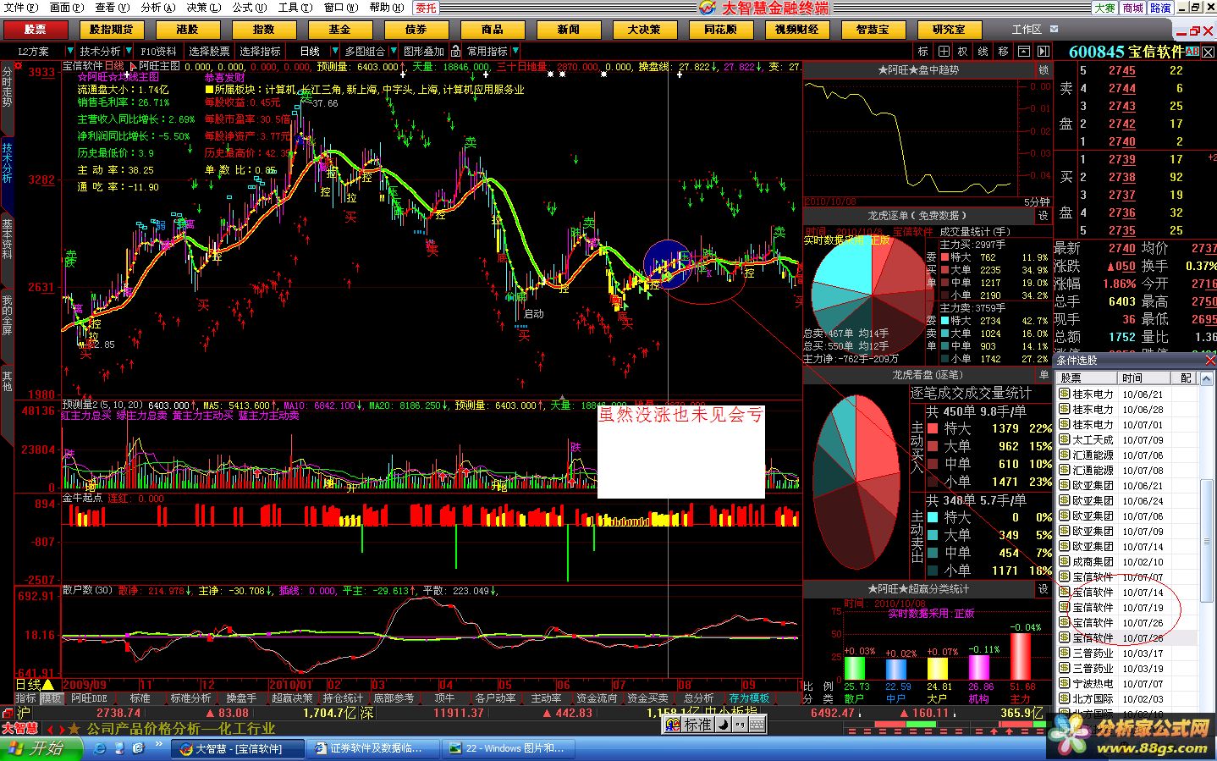Select the 股指期货 category tab
This screenshot has height=761, width=1217.
coord(112,30)
